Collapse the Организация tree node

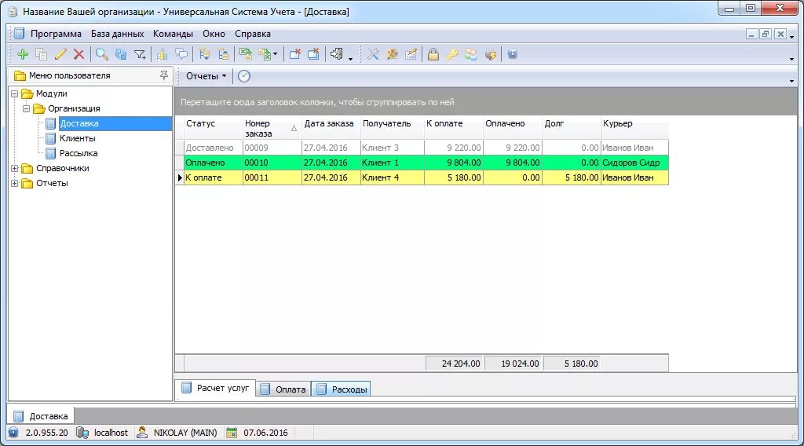click(27, 108)
